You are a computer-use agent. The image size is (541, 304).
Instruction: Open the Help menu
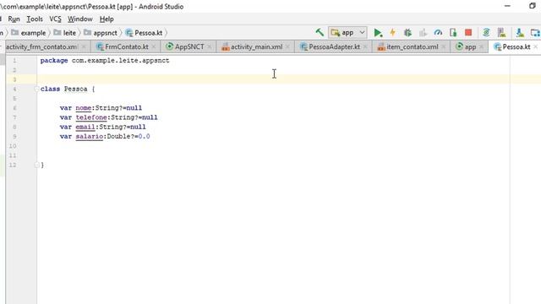(107, 19)
